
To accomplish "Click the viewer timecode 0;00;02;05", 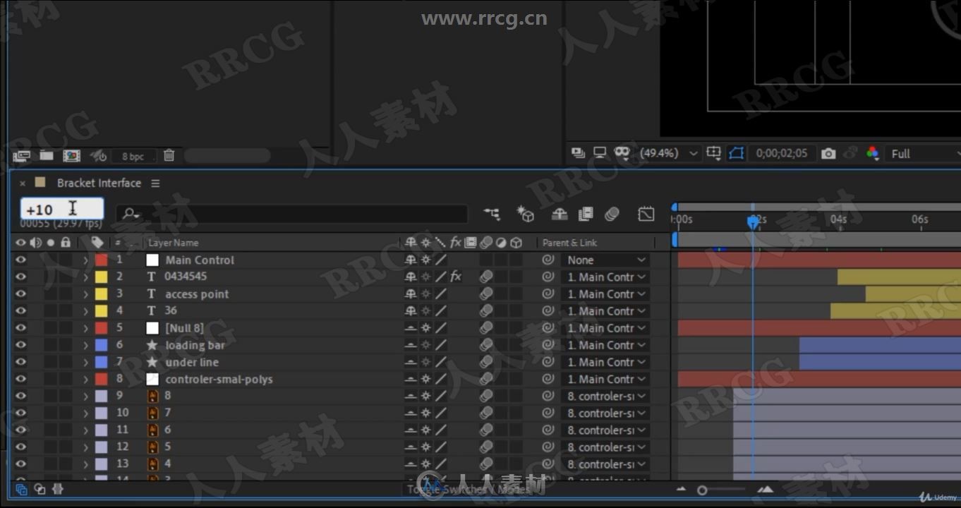I will pos(781,153).
